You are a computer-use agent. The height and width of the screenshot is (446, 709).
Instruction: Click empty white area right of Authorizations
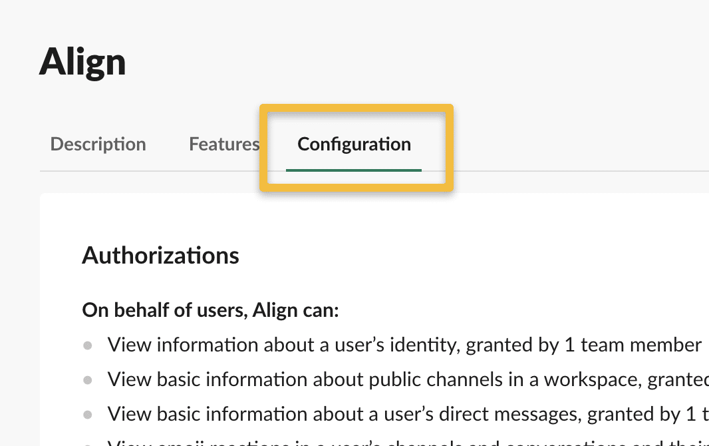[466, 256]
